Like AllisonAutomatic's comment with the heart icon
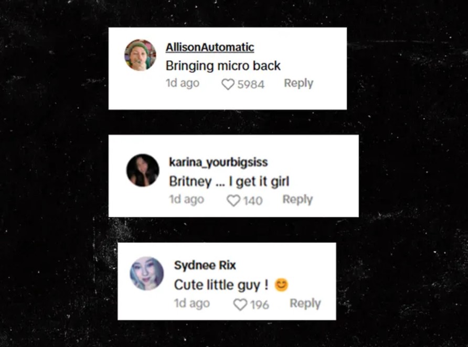 [x=228, y=84]
